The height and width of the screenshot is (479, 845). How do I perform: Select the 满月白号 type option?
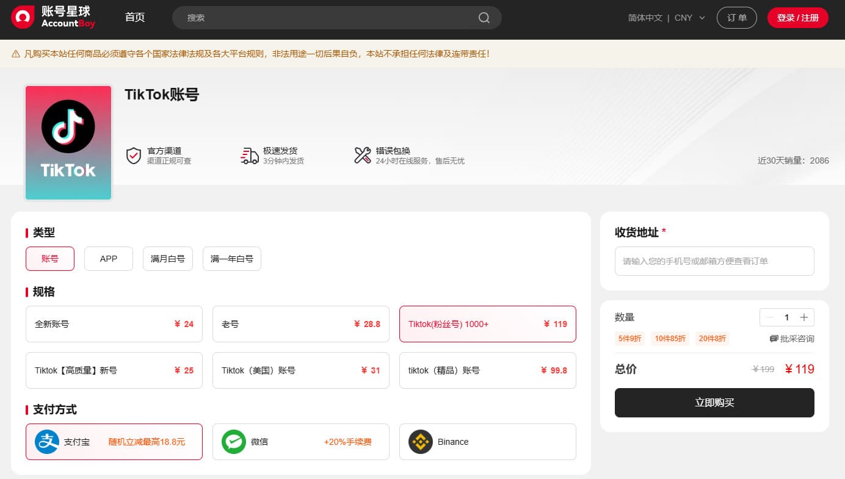coord(168,259)
